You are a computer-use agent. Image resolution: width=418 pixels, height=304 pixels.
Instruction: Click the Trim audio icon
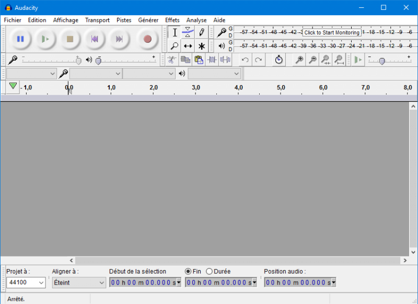point(212,60)
